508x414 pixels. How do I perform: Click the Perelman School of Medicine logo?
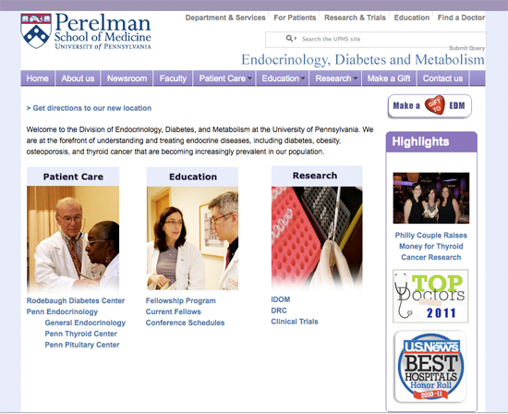click(86, 31)
